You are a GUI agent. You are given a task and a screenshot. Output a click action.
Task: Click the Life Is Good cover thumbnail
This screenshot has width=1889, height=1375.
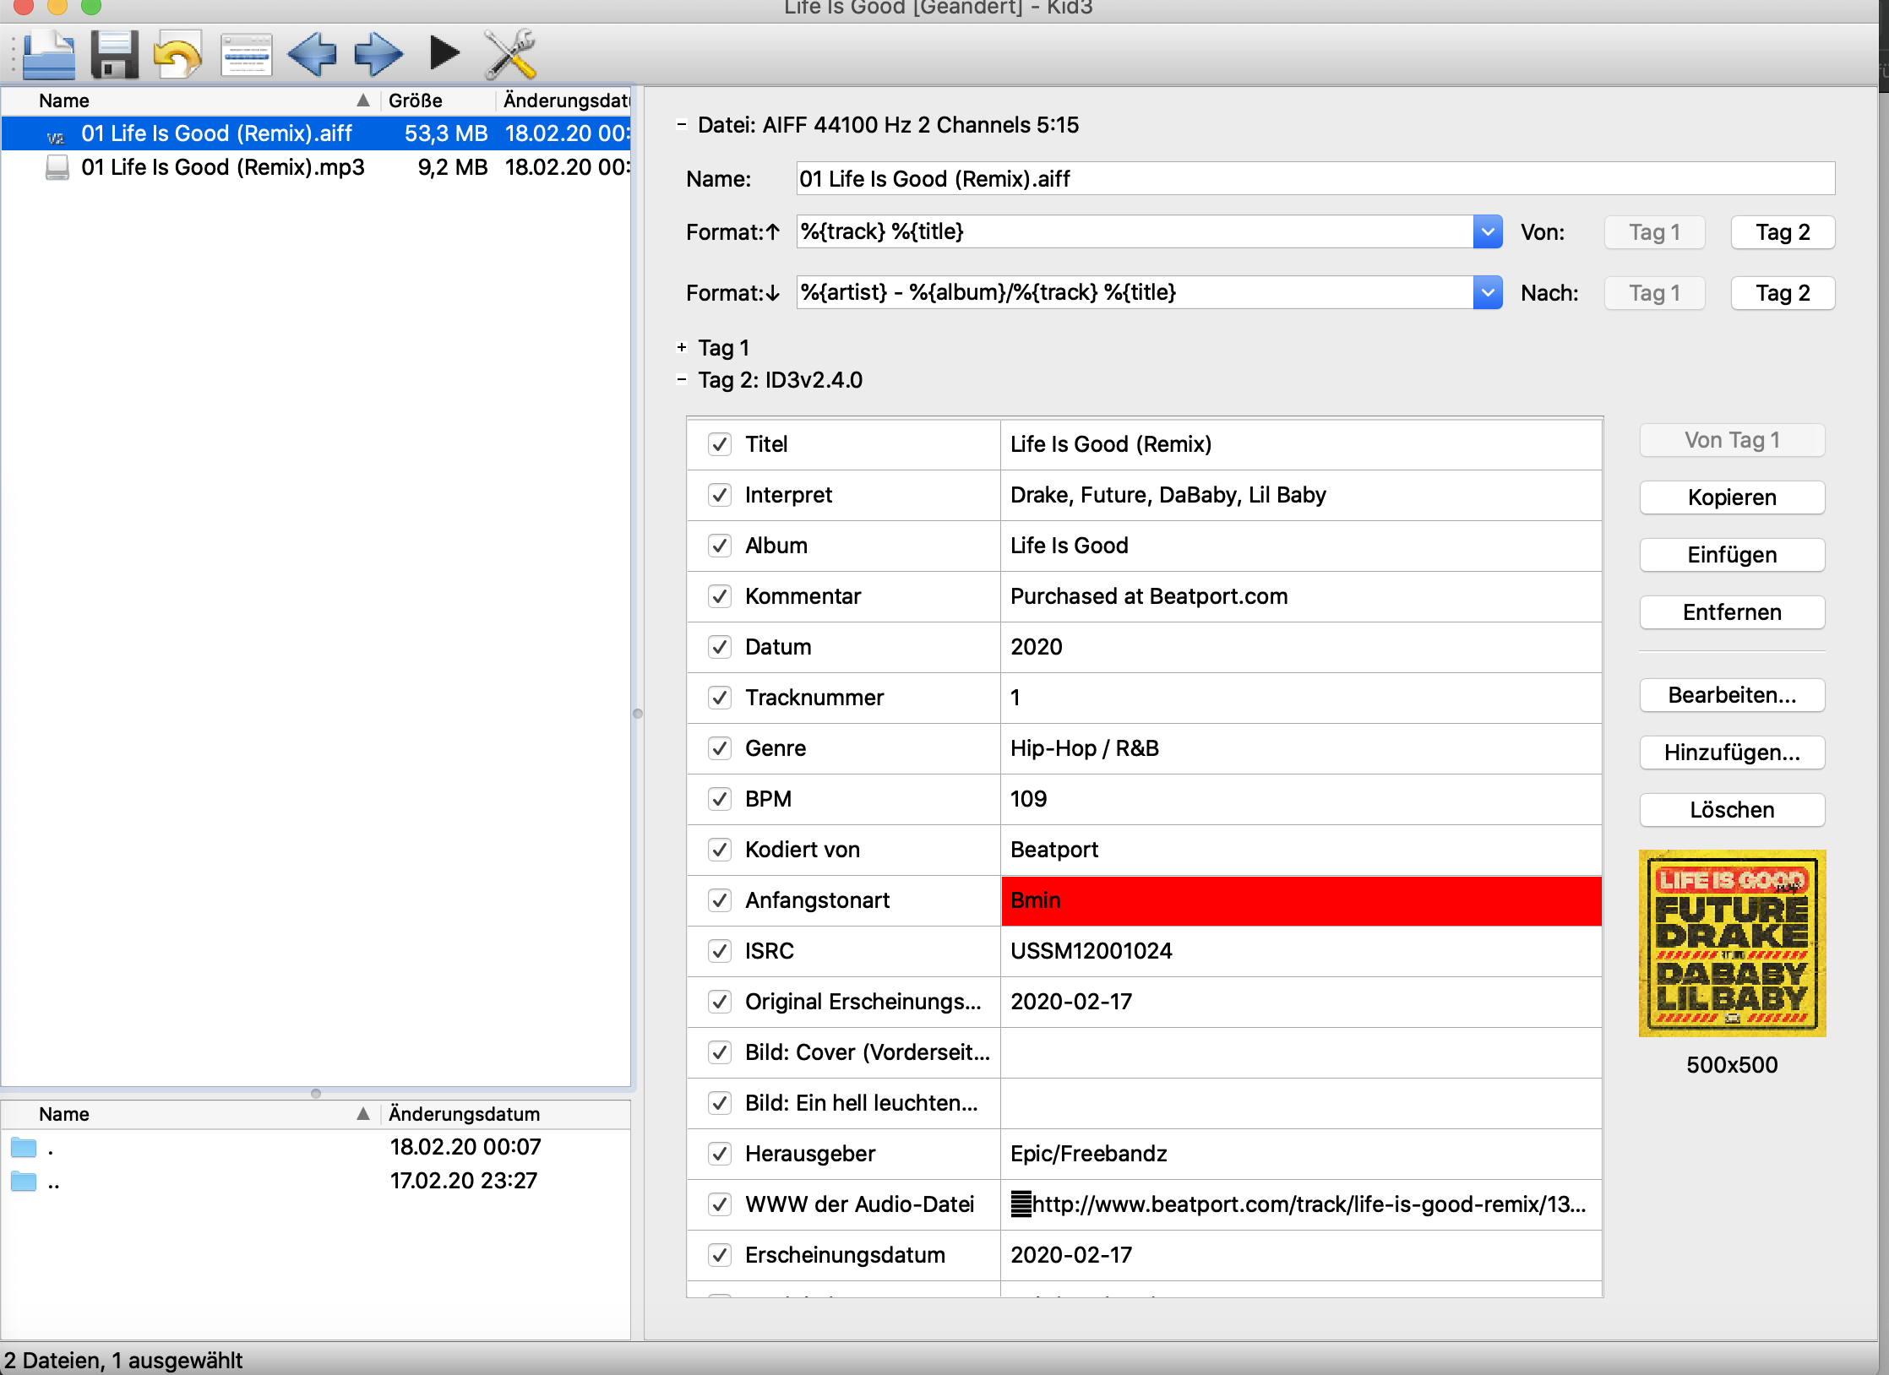click(1732, 943)
